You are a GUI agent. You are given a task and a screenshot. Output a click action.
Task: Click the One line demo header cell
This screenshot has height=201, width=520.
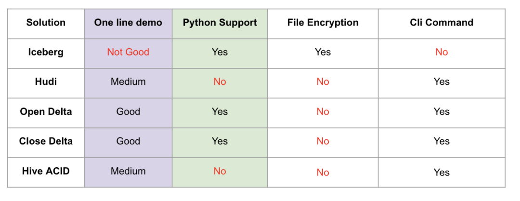pos(128,23)
